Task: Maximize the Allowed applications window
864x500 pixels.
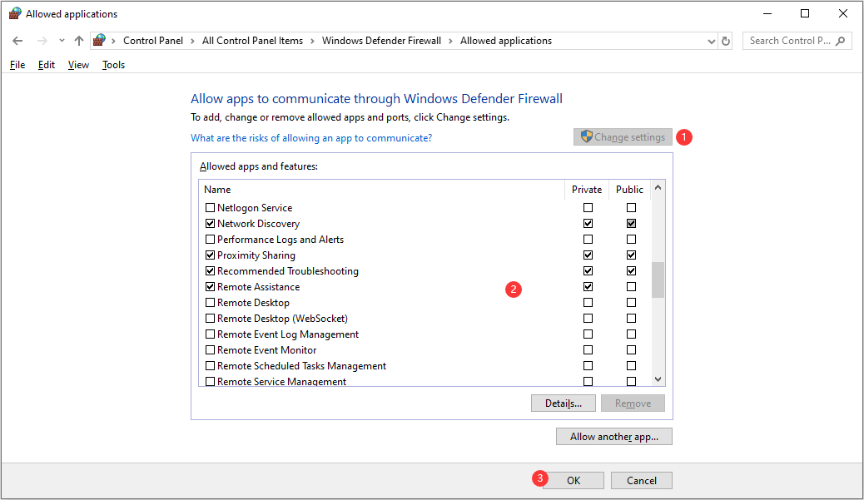Action: 805,14
